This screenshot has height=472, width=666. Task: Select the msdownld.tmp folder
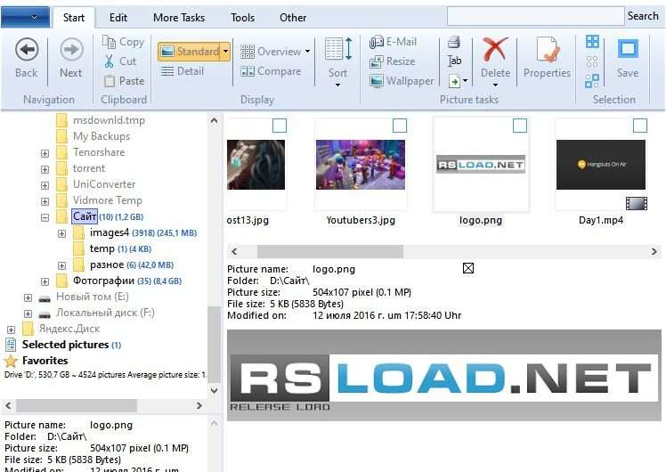(109, 120)
